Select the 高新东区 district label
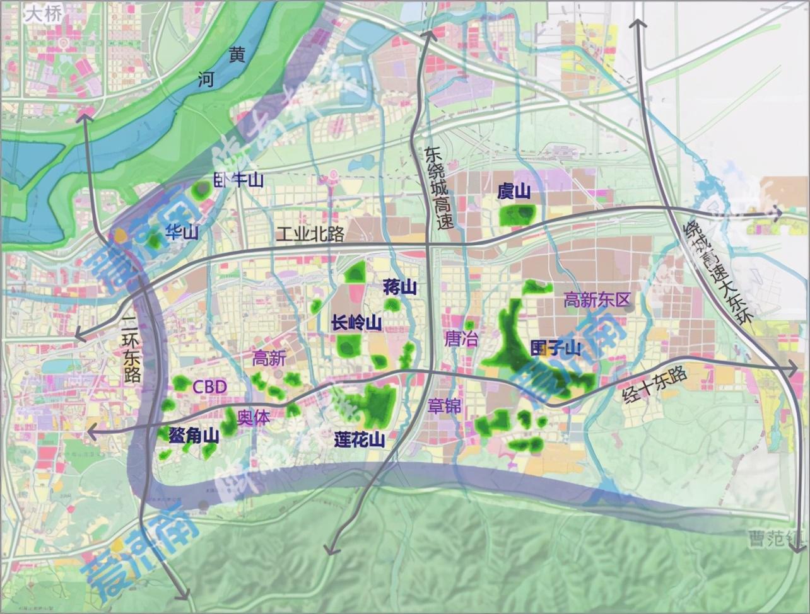This screenshot has height=614, width=810. [597, 300]
